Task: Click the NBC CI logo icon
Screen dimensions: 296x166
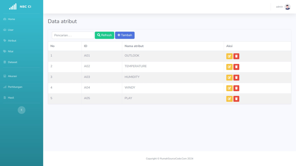Action: click(x=13, y=7)
